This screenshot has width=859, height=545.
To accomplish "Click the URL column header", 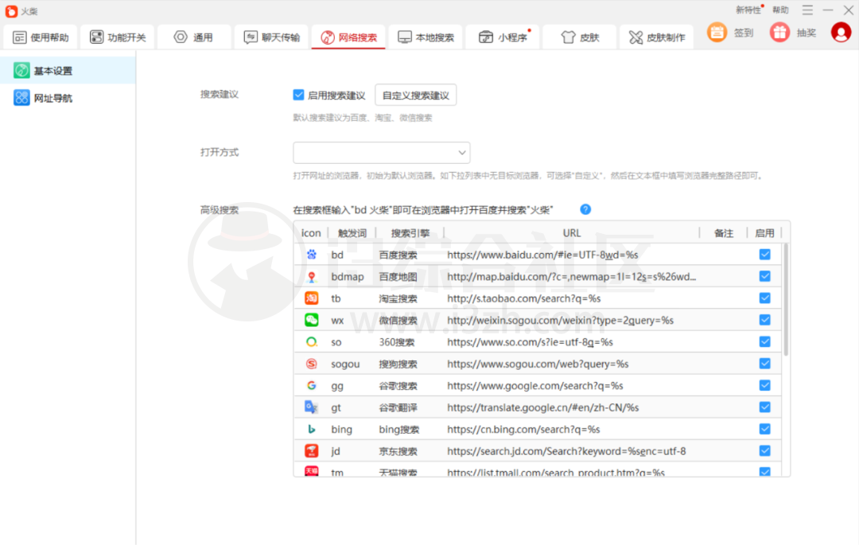I will pos(571,233).
